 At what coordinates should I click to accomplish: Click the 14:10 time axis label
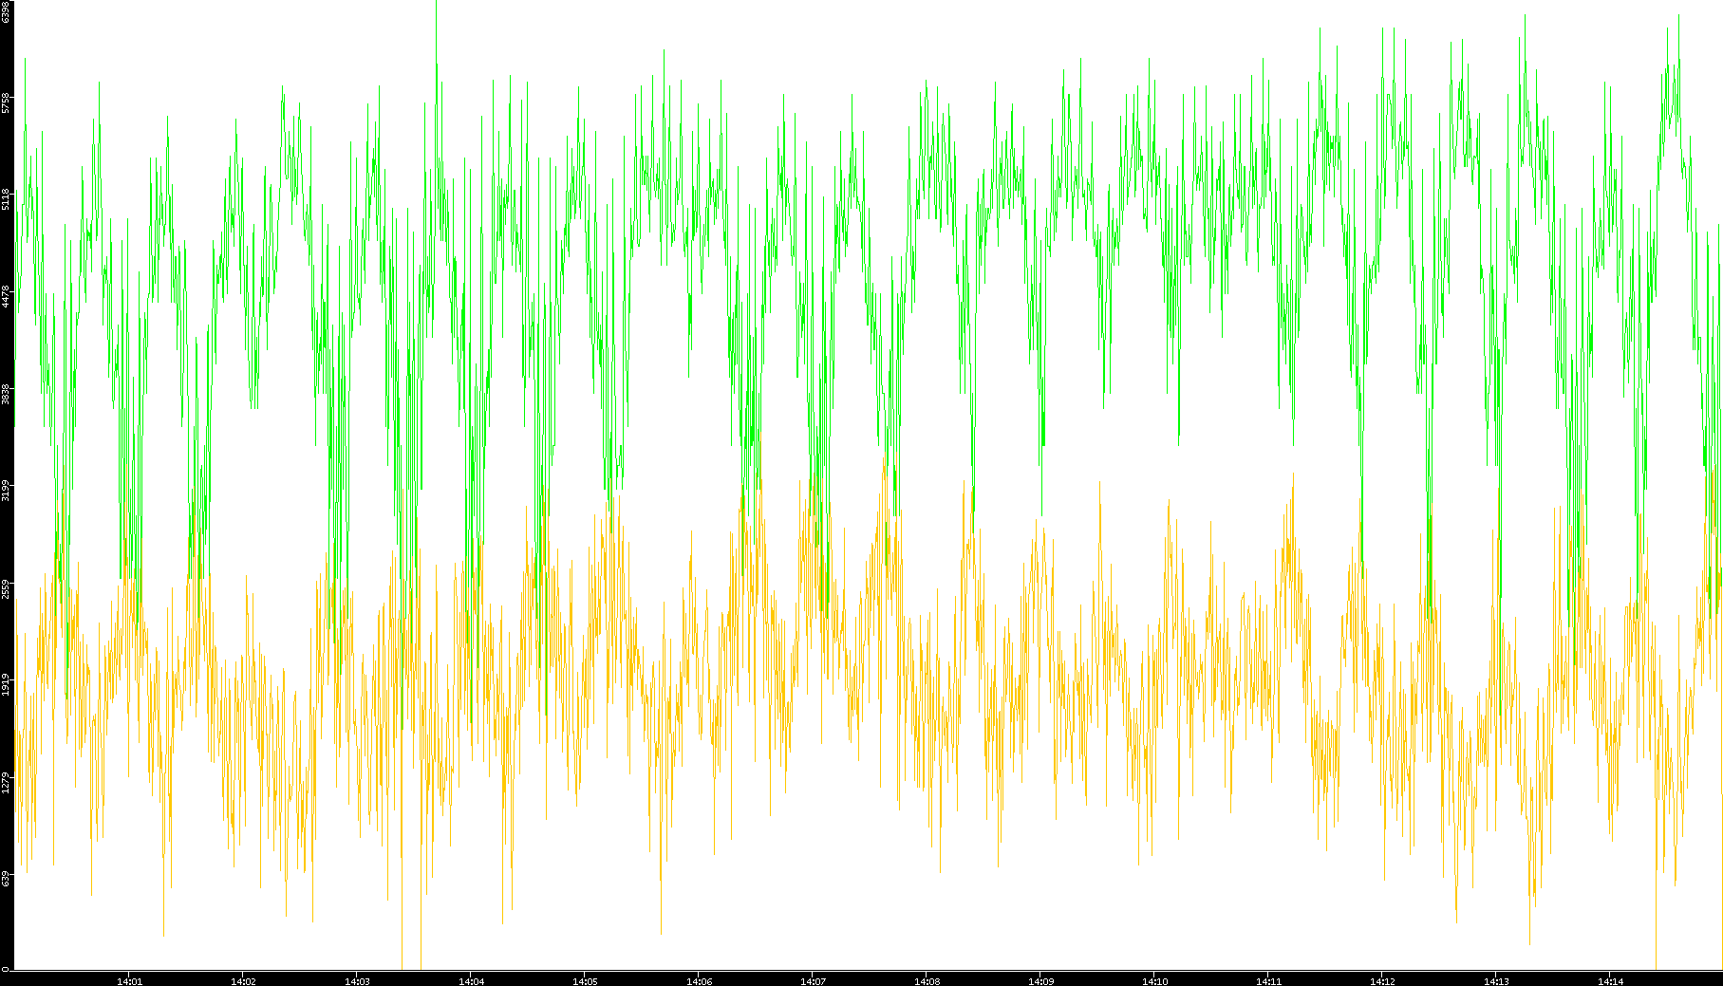[1154, 980]
